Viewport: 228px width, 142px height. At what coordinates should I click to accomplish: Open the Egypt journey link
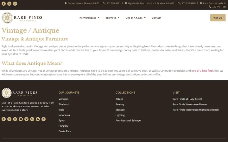(62, 121)
